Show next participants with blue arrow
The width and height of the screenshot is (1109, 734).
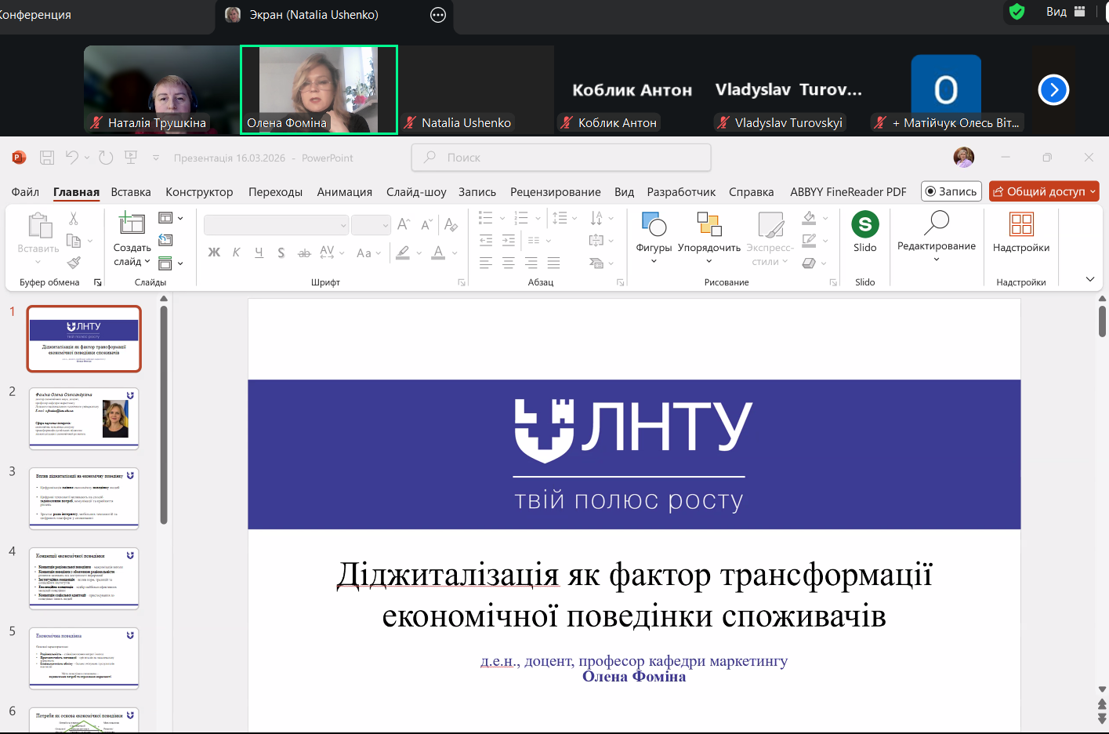coord(1053,90)
